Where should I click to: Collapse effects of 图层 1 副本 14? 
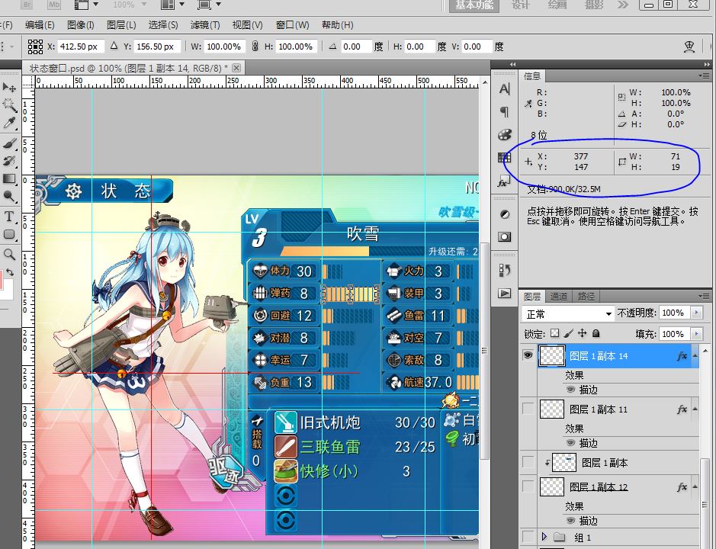coord(695,356)
